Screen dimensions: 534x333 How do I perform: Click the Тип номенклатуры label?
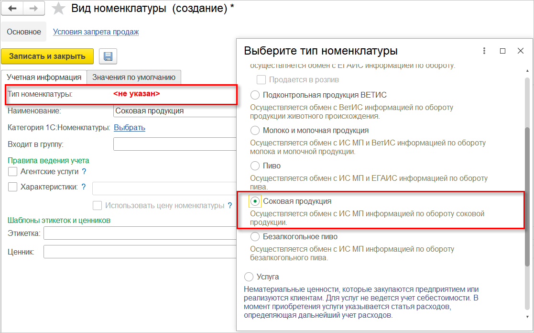[x=40, y=94]
